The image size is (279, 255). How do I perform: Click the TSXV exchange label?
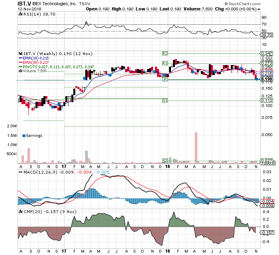click(x=84, y=4)
